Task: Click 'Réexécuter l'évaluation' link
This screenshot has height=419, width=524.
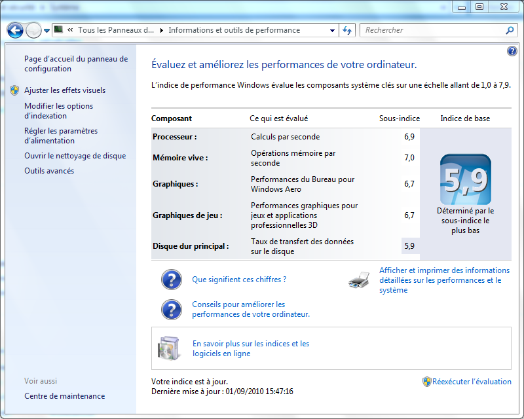Action: pos(472,382)
